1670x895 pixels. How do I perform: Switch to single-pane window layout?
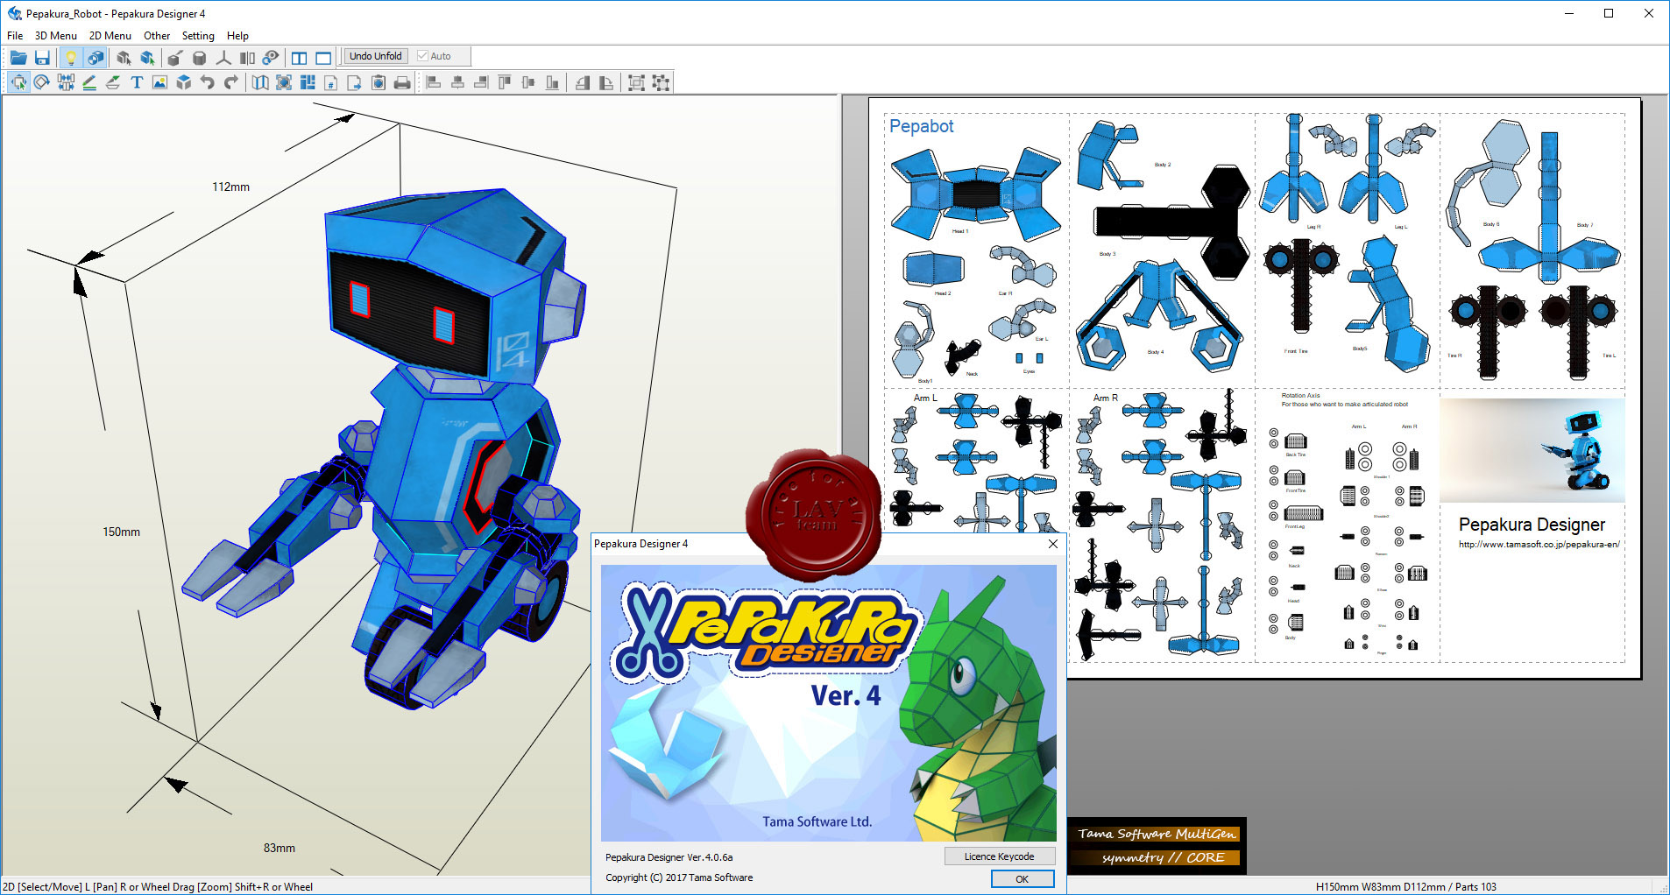pos(323,58)
